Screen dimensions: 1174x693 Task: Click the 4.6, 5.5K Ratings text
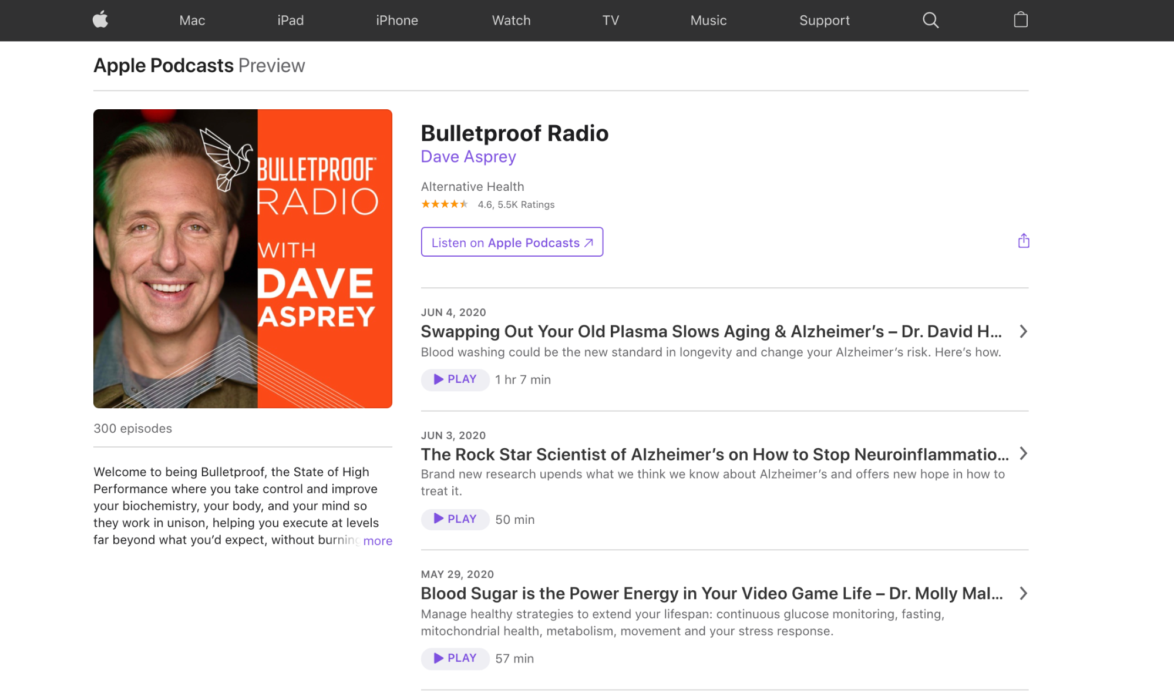pyautogui.click(x=516, y=204)
